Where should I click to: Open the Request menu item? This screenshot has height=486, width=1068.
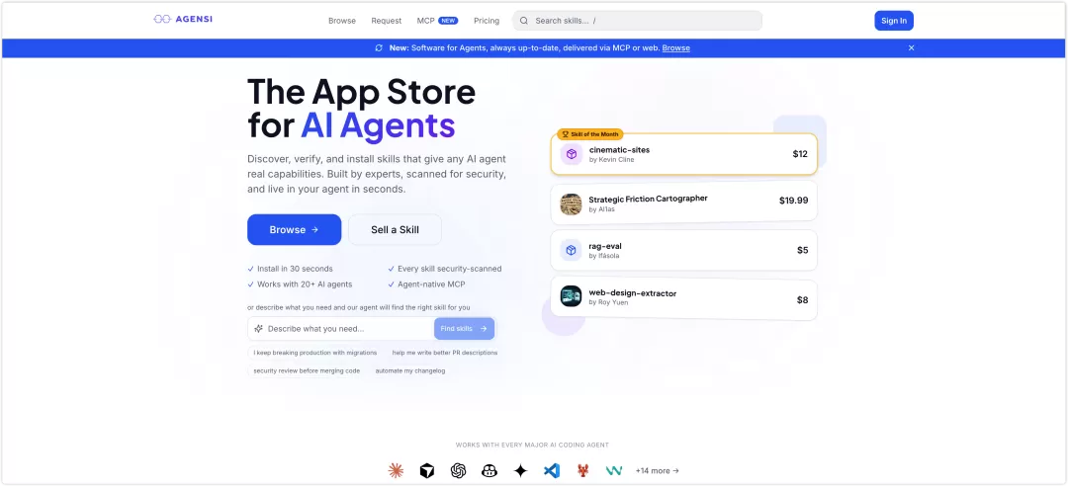(387, 21)
